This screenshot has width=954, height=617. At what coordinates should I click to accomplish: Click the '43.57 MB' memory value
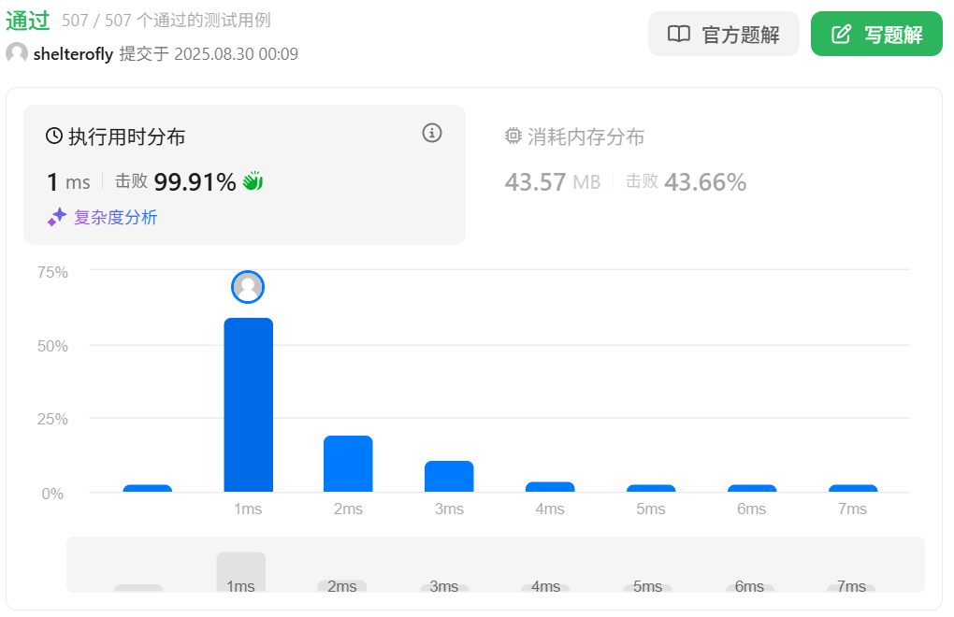click(x=553, y=181)
